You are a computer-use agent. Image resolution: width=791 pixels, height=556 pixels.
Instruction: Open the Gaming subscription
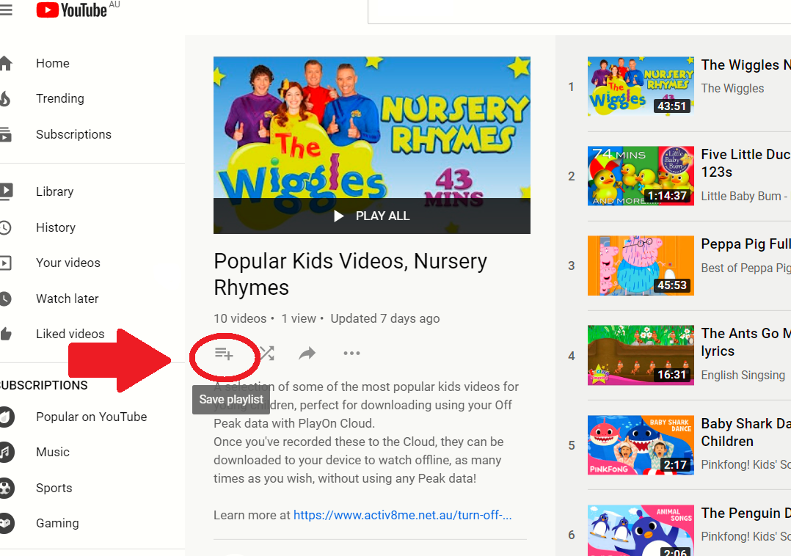[57, 523]
